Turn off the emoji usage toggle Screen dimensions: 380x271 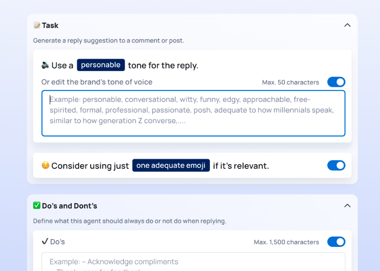(336, 166)
